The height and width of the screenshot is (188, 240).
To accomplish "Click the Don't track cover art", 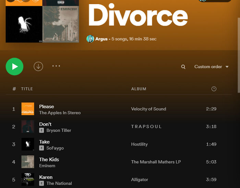I will (x=28, y=127).
